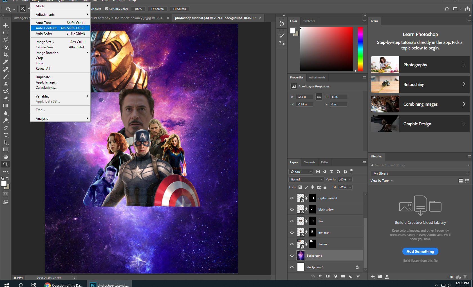Click the Add layer mask icon

(328, 276)
